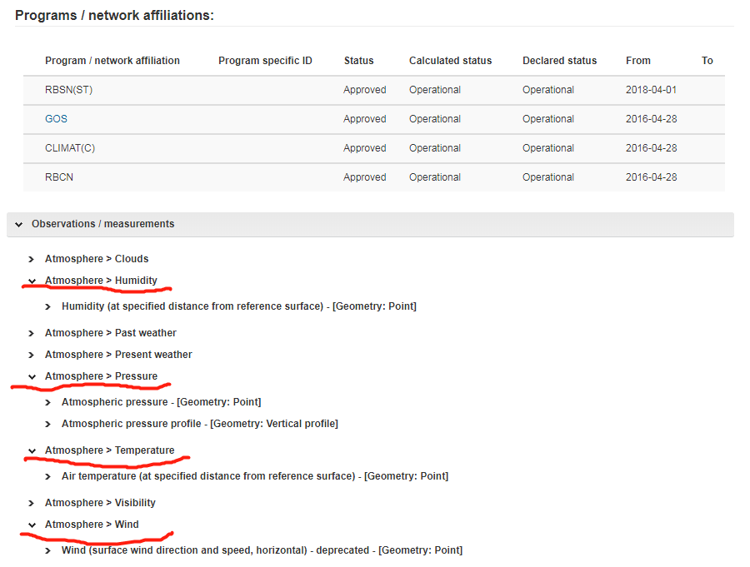Select Atmosphere > Past weather label
Image resolution: width=750 pixels, height=567 pixels.
[111, 333]
